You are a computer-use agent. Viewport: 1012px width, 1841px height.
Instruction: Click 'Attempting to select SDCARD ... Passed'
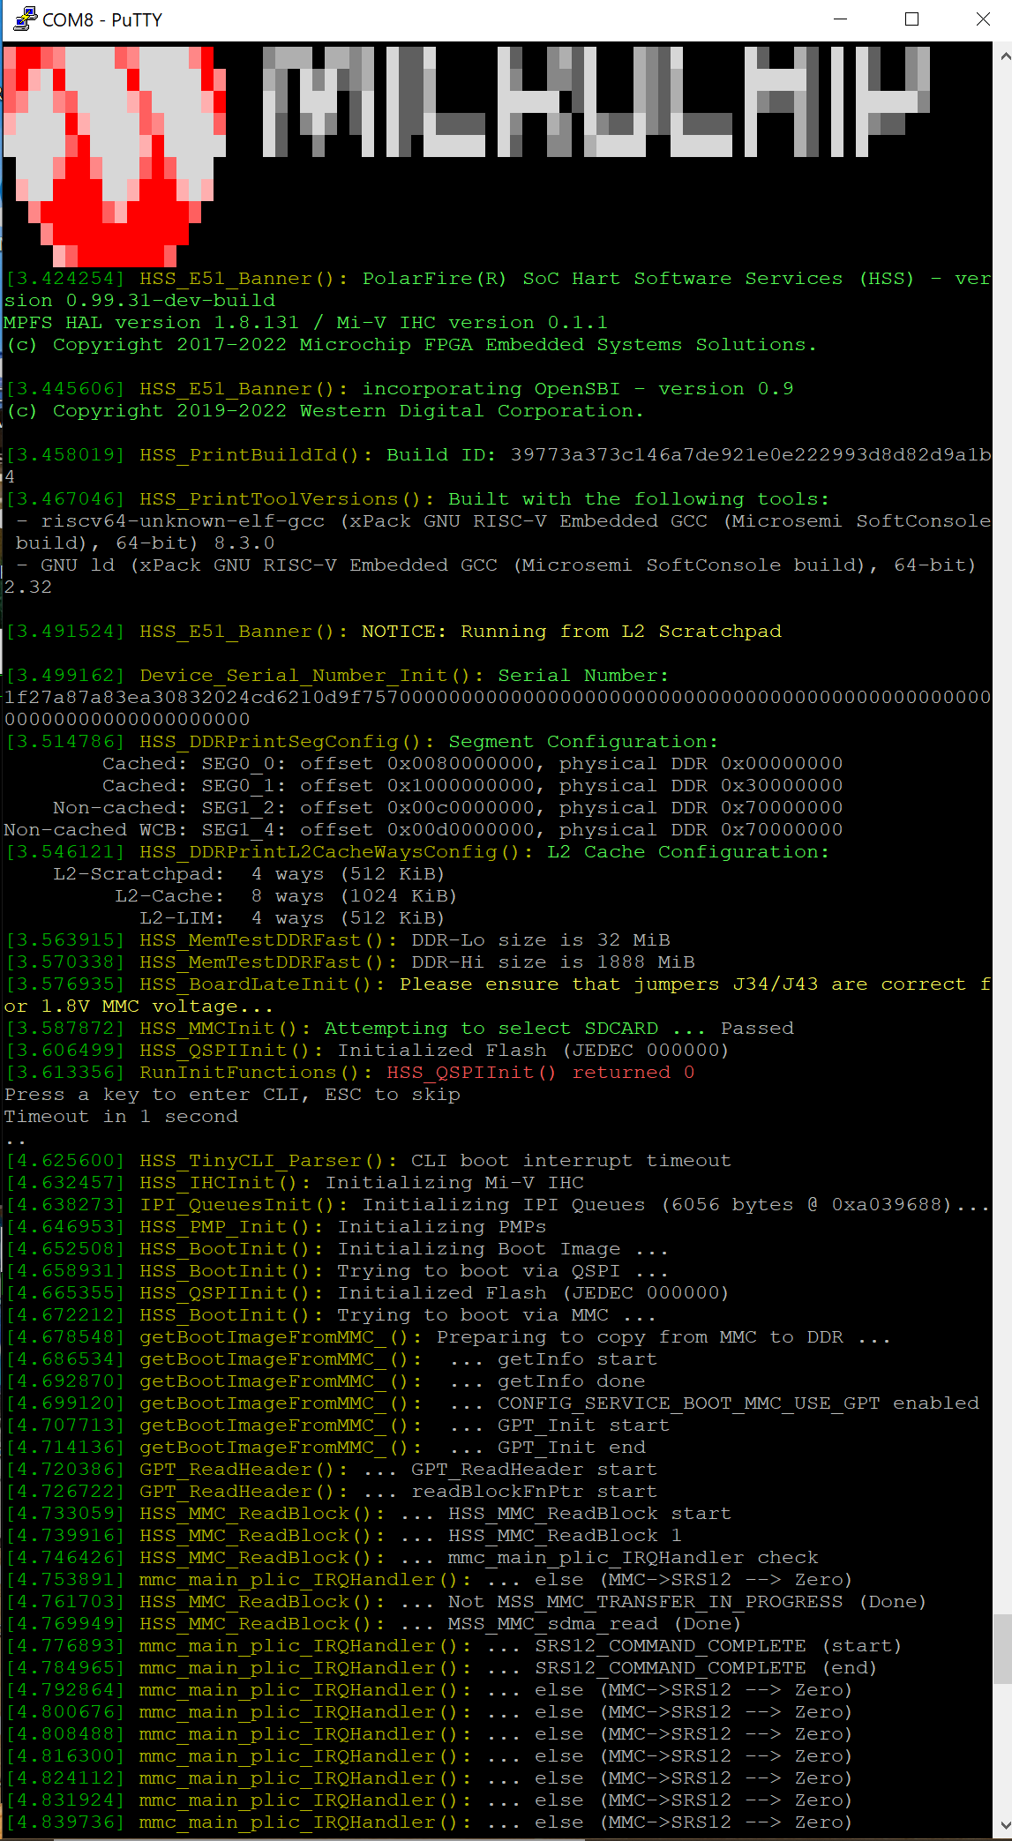point(559,1028)
